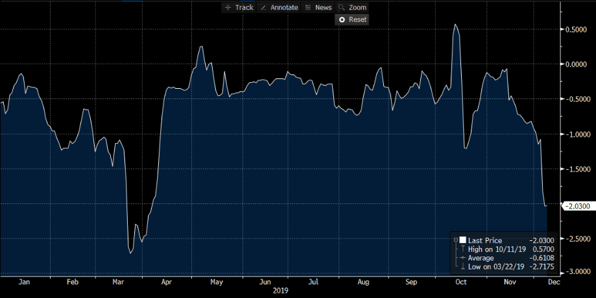Activate the Track crosshair tool
This screenshot has width=596, height=298.
point(239,8)
